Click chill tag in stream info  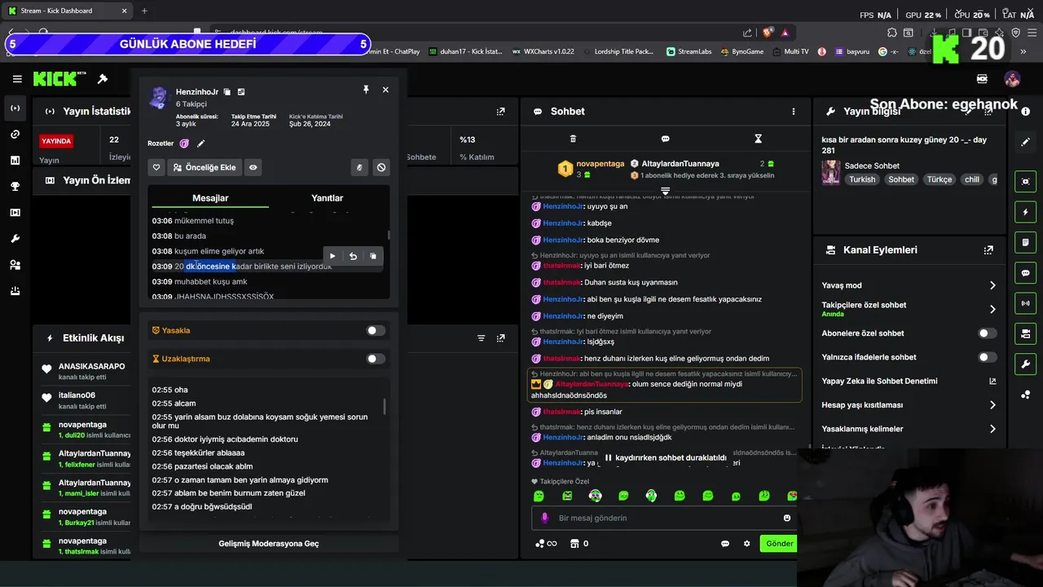pos(972,179)
